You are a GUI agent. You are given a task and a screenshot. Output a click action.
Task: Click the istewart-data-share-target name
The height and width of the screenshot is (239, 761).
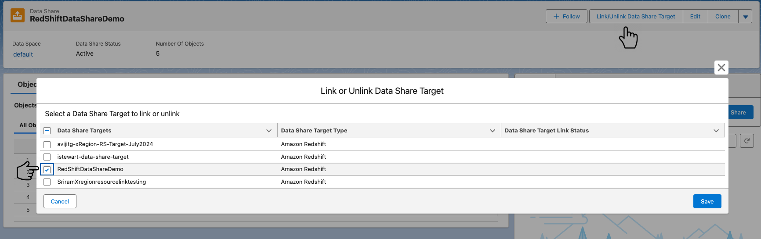pyautogui.click(x=93, y=157)
